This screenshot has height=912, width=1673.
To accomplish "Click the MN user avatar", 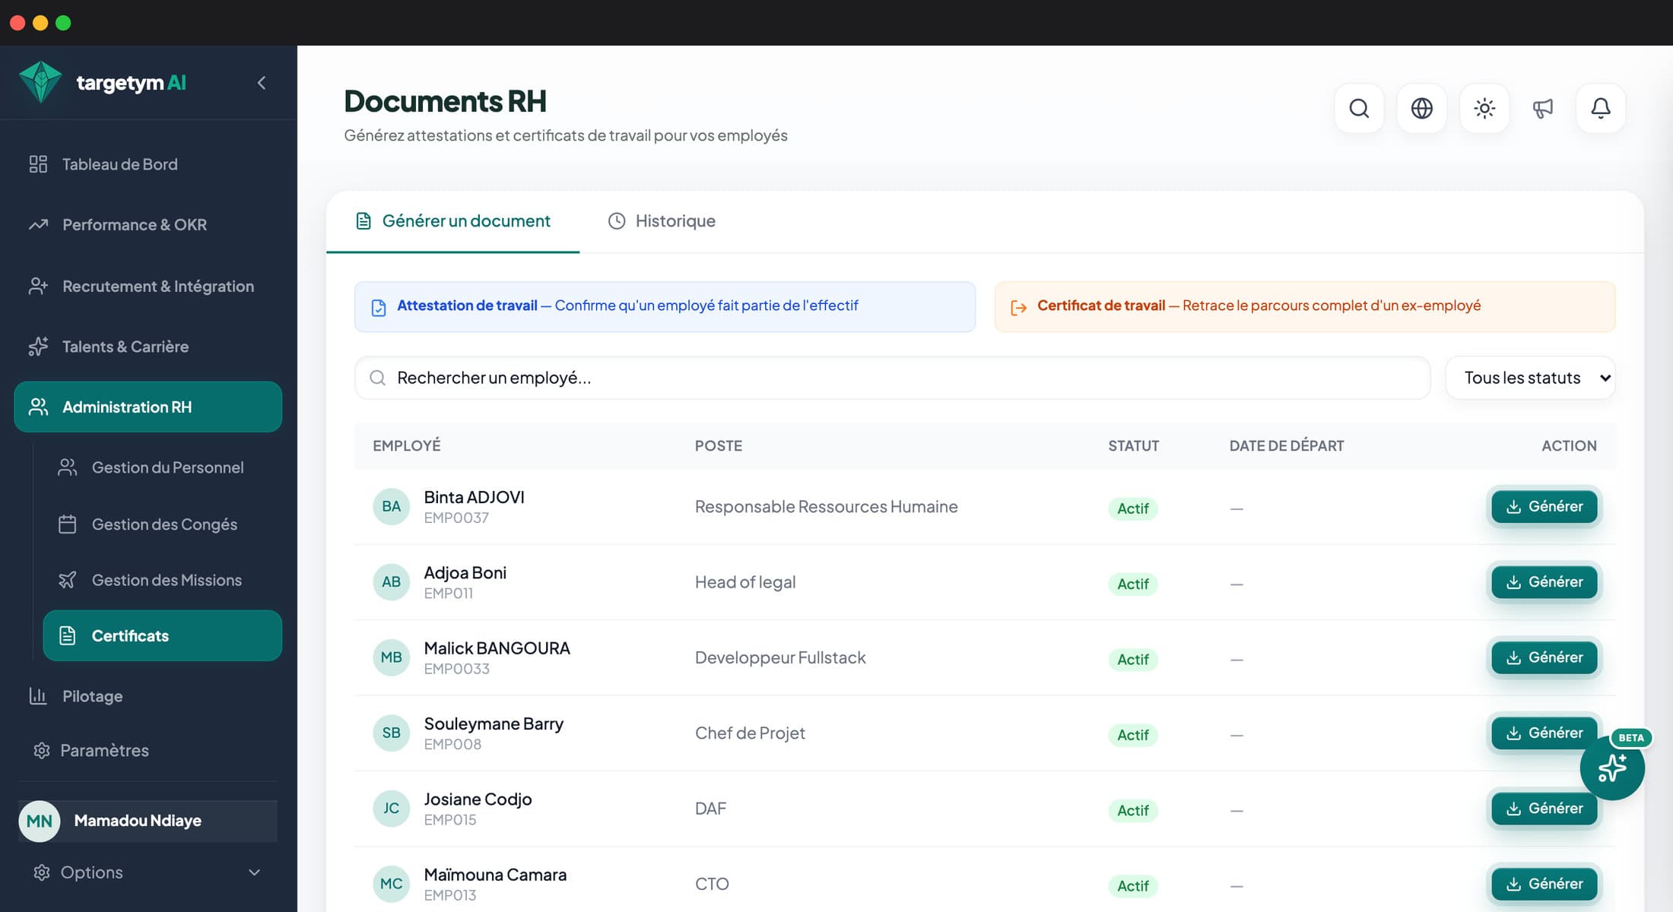I will [x=40, y=821].
